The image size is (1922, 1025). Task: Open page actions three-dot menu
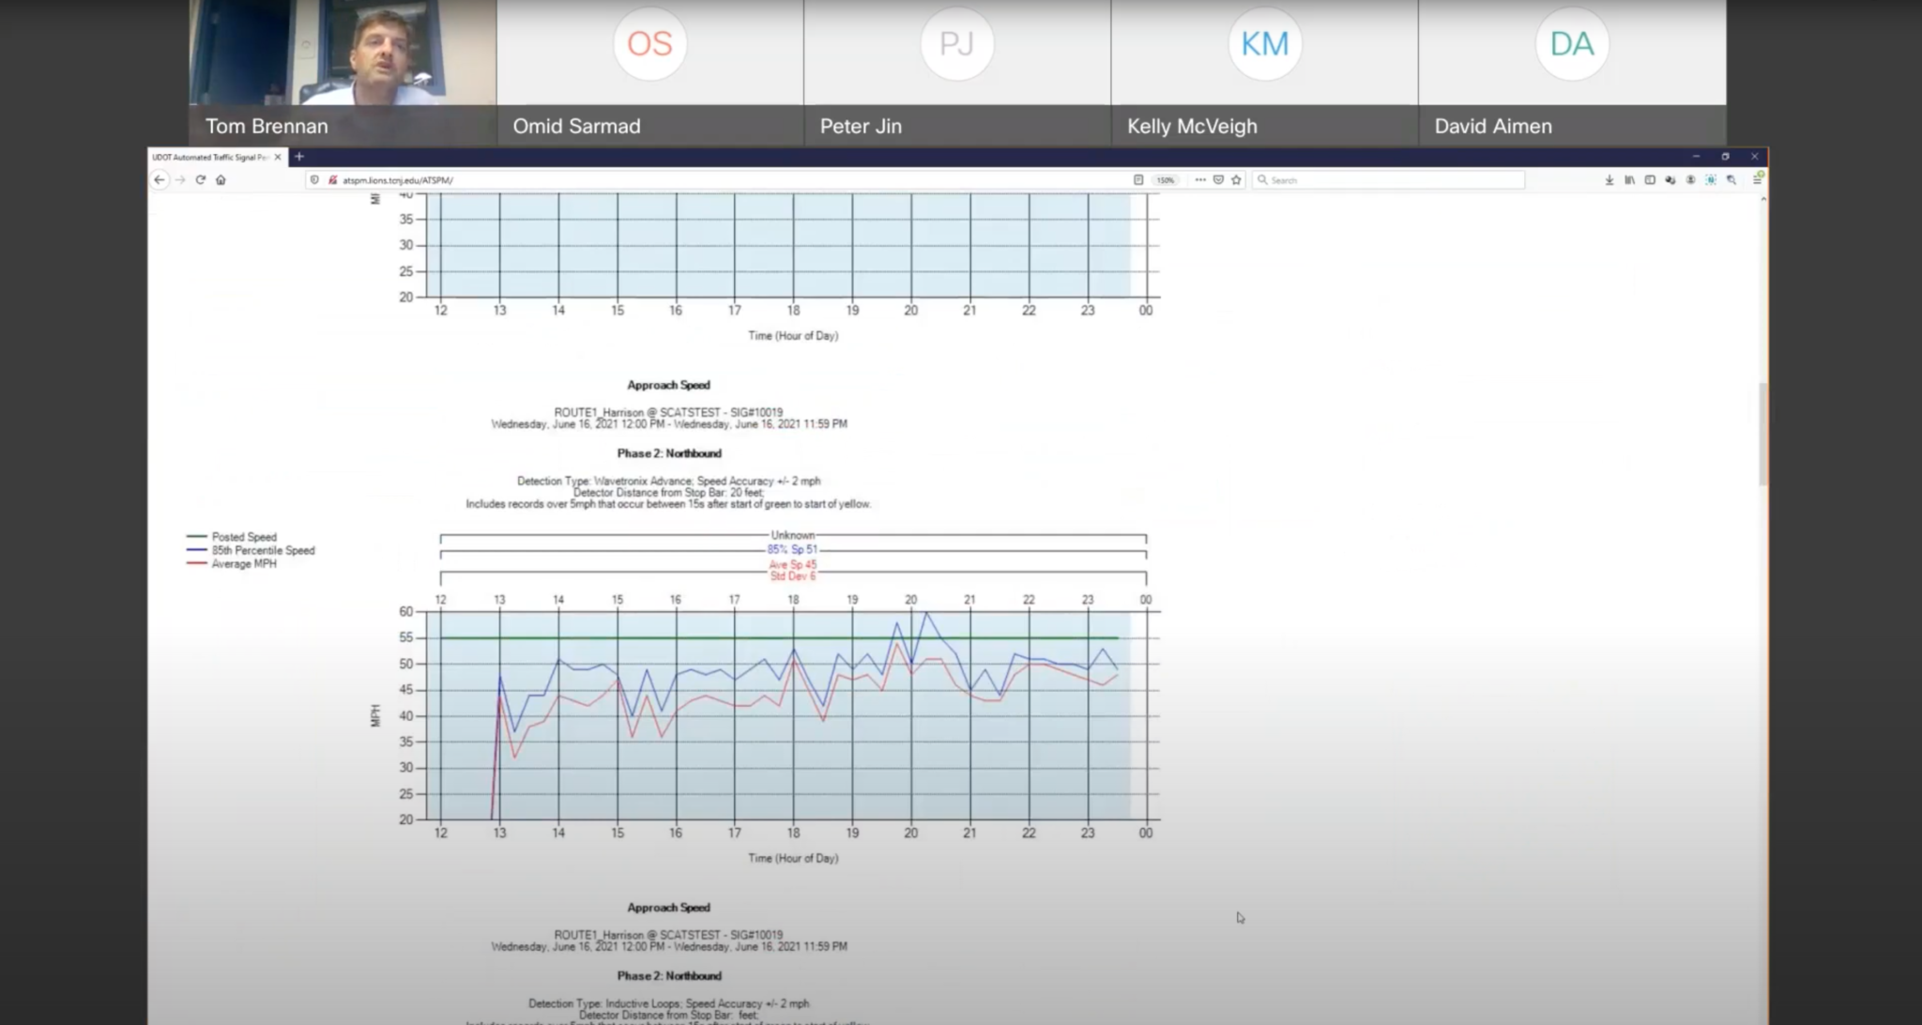pyautogui.click(x=1200, y=180)
